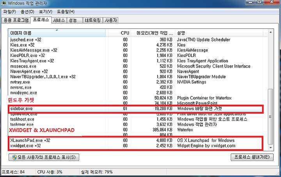Screen dimensions: 281x177
Task: Select the KiesPDLR.exe *32 process
Action: 27,55
